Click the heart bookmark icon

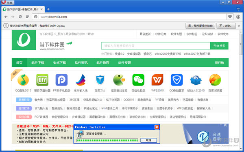(x=230, y=17)
